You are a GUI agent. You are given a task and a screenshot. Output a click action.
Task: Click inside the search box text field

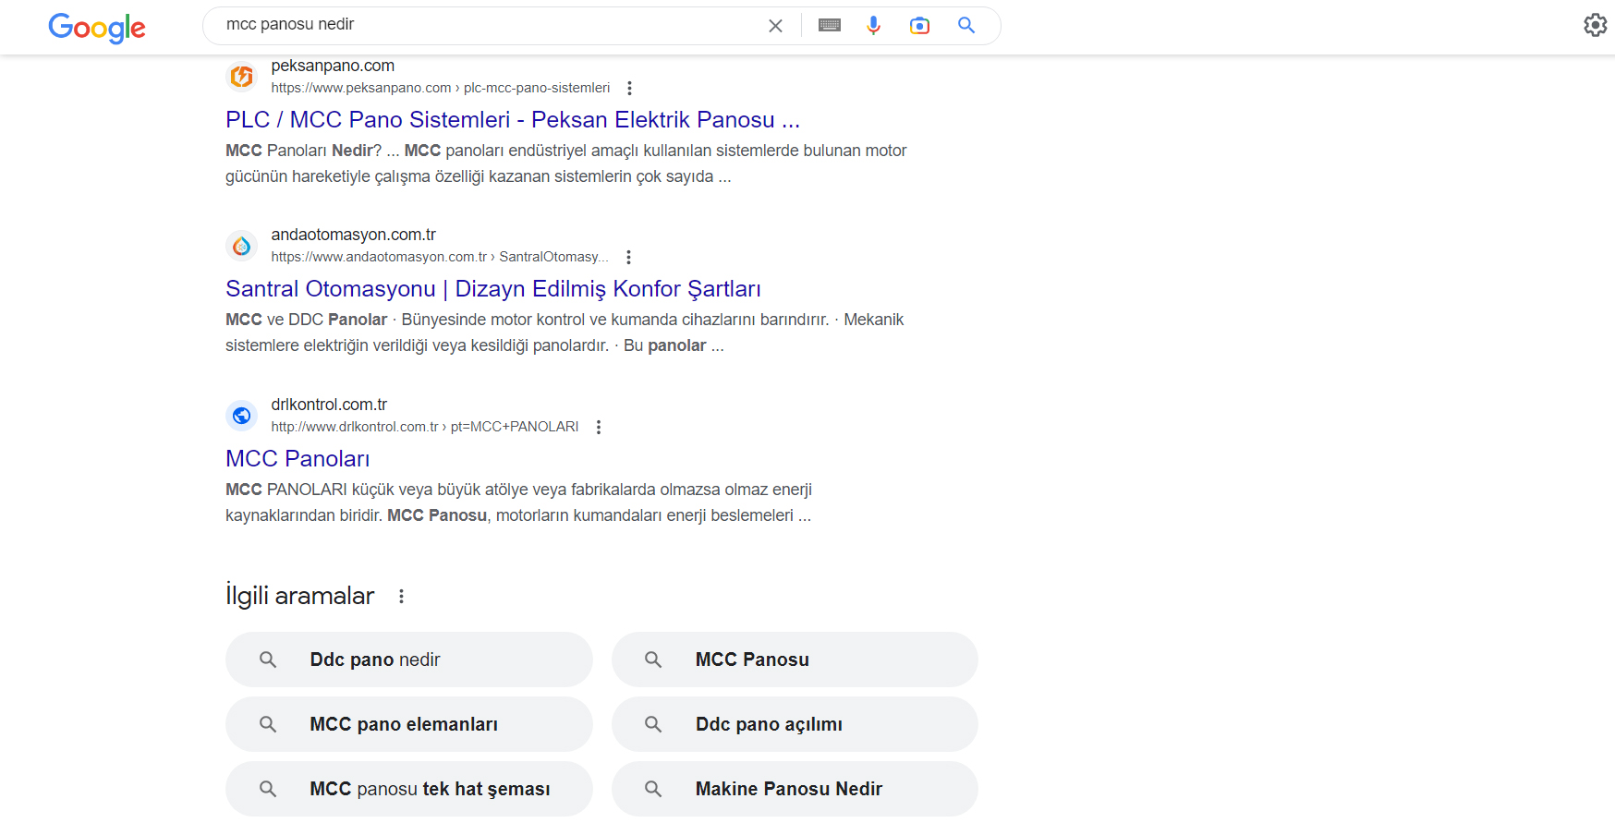(x=490, y=25)
